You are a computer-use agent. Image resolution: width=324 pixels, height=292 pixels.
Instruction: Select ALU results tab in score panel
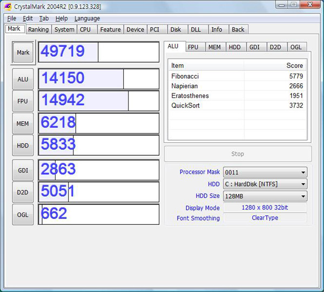(175, 47)
